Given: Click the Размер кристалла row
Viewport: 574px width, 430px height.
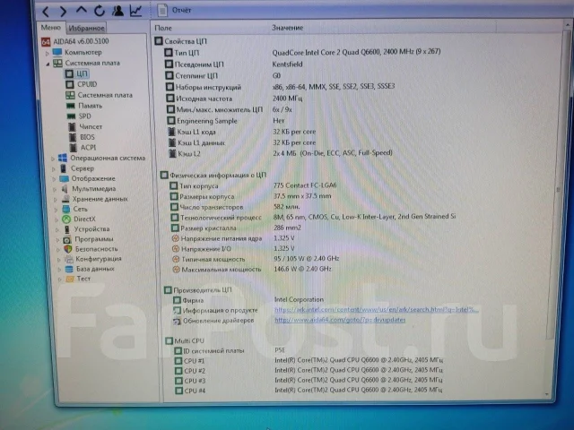Looking at the screenshot, I should pyautogui.click(x=236, y=228).
